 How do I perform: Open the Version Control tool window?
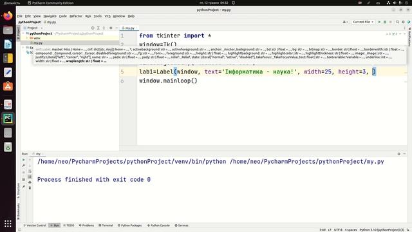35,226
